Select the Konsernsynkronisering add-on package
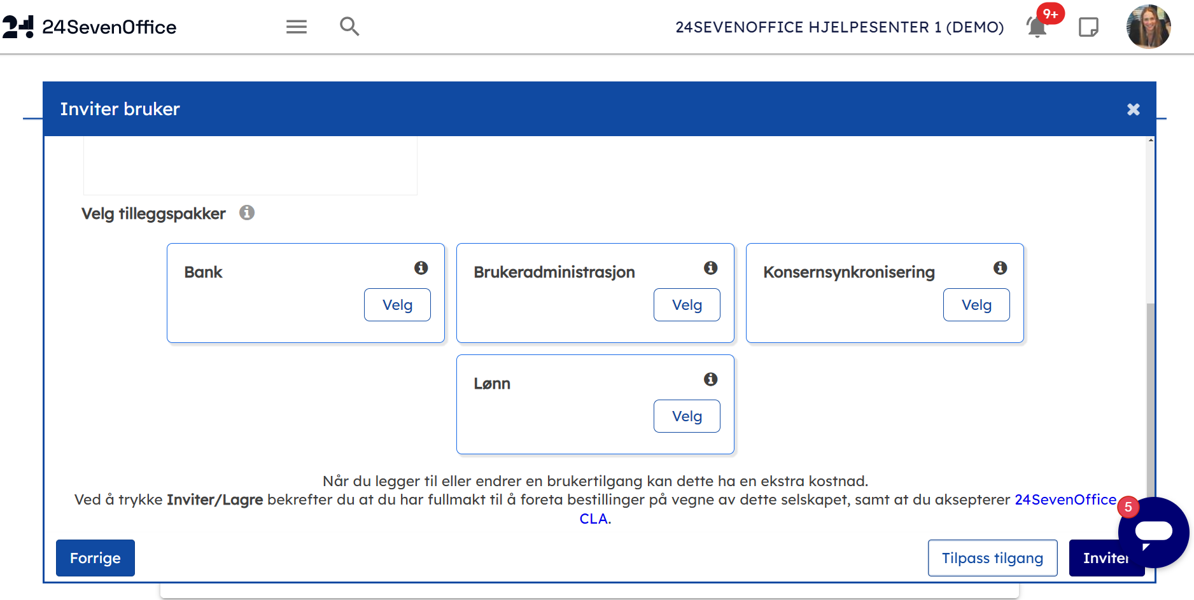 976,305
